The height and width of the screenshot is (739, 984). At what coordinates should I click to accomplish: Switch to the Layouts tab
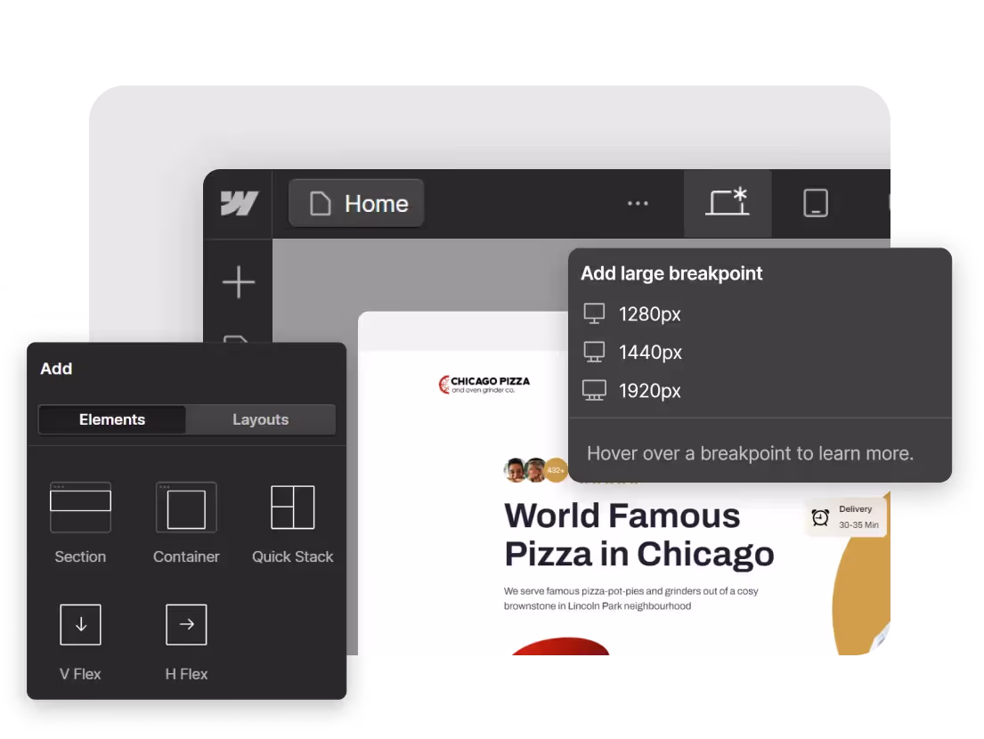(260, 419)
